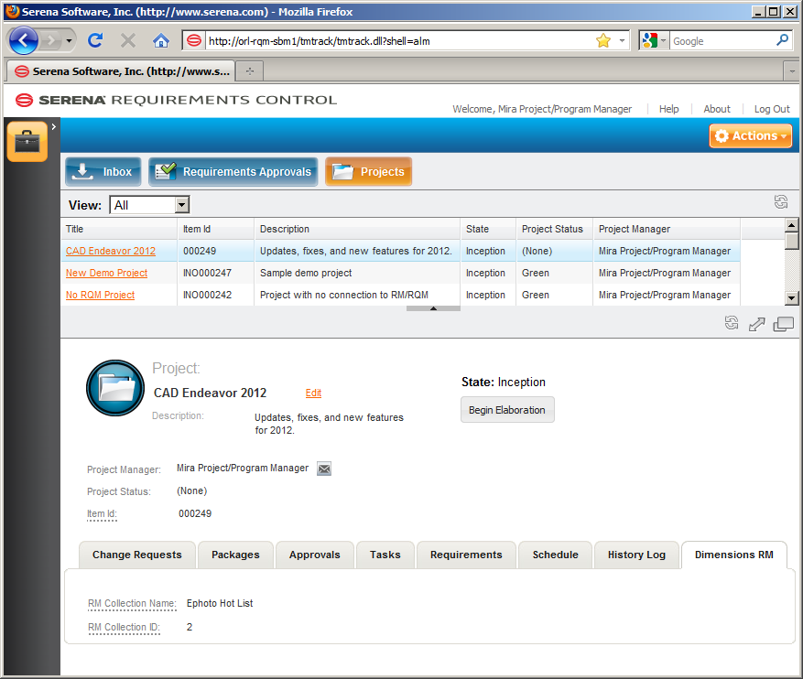This screenshot has width=803, height=679.
Task: Open the briefcase sidebar icon
Action: (x=27, y=141)
